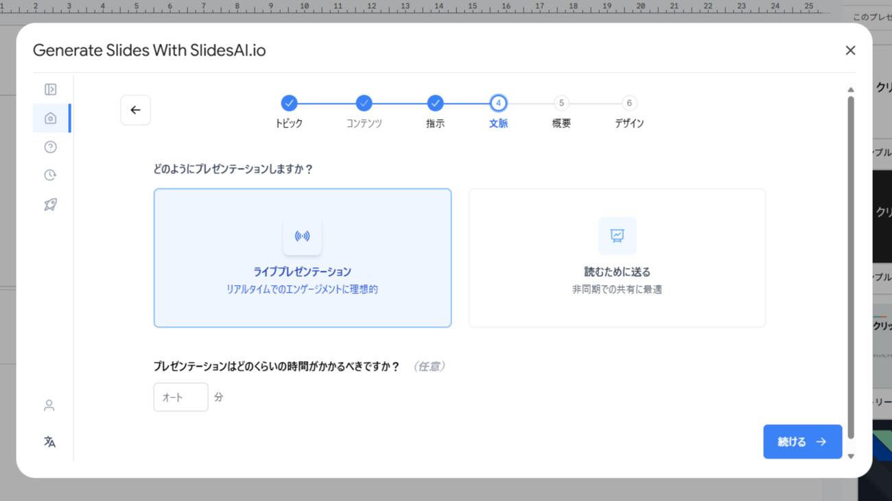Collapse the sidebar with the panel icon

point(50,89)
